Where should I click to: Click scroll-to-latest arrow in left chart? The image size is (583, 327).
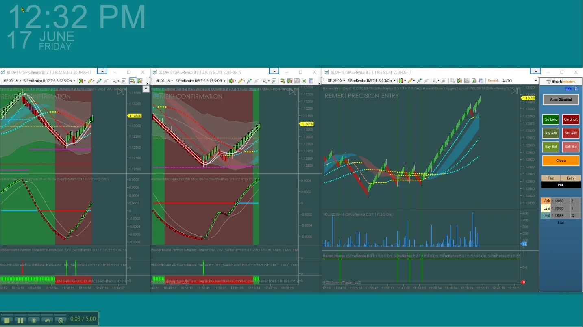click(120, 92)
